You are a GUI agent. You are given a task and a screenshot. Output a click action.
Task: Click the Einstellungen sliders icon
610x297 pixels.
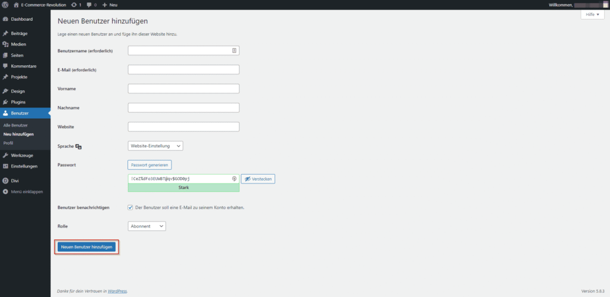[5, 166]
